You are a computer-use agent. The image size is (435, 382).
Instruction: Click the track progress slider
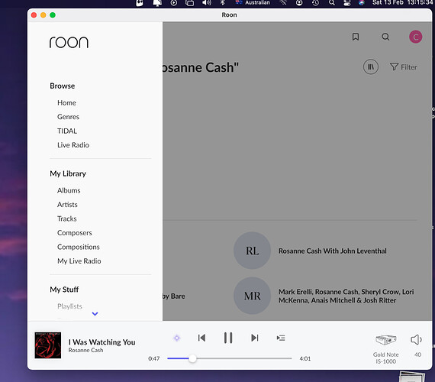click(230, 358)
